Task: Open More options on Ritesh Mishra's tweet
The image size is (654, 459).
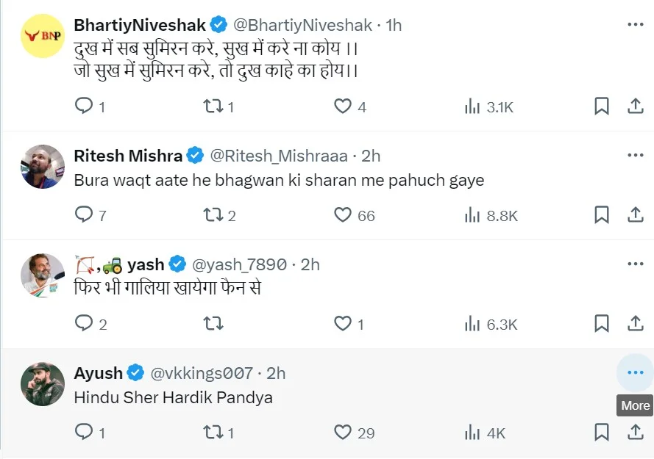Action: click(x=635, y=156)
